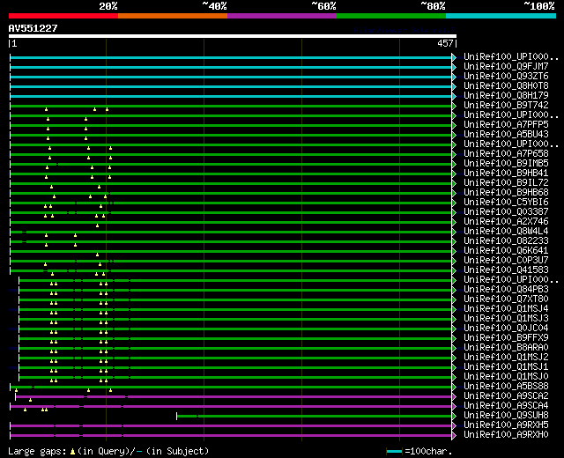Image resolution: width=564 pixels, height=458 pixels.
Task: Click the arrowhead ending the Q9FJM7 alignment
Action: [x=454, y=67]
